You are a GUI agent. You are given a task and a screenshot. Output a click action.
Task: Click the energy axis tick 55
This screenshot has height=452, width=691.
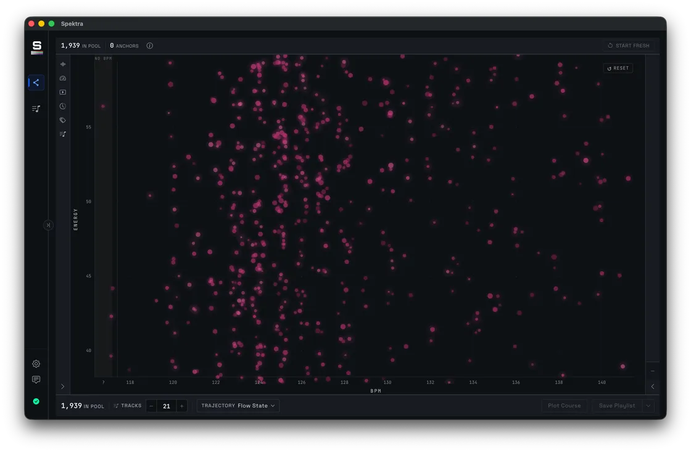point(89,127)
